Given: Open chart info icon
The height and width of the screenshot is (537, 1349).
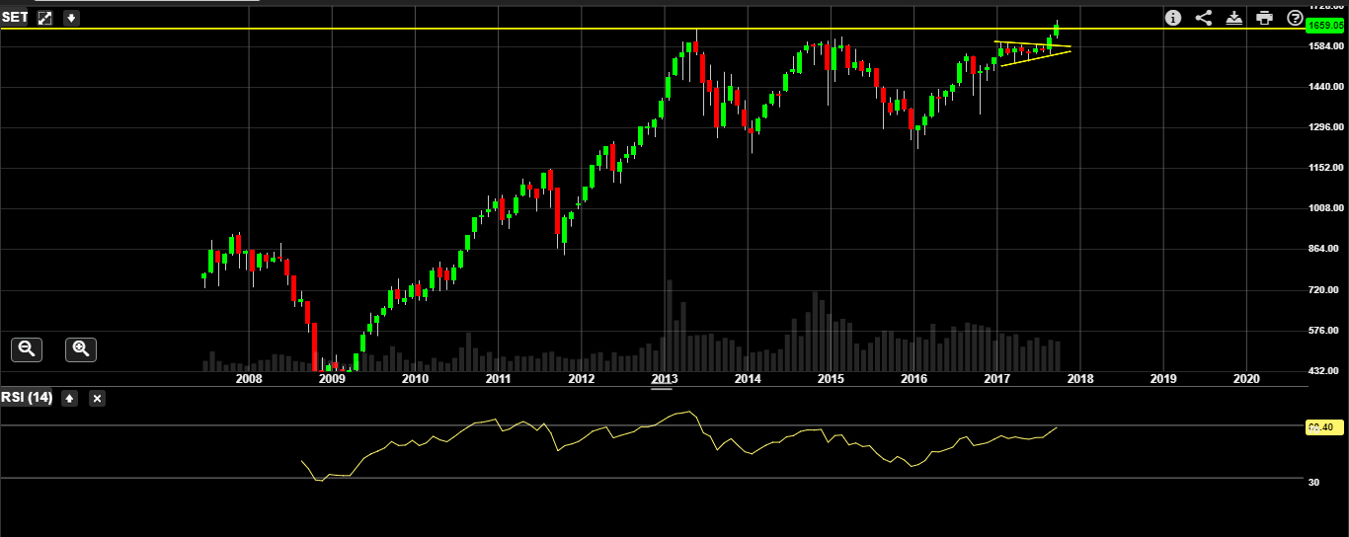Looking at the screenshot, I should pyautogui.click(x=1172, y=18).
